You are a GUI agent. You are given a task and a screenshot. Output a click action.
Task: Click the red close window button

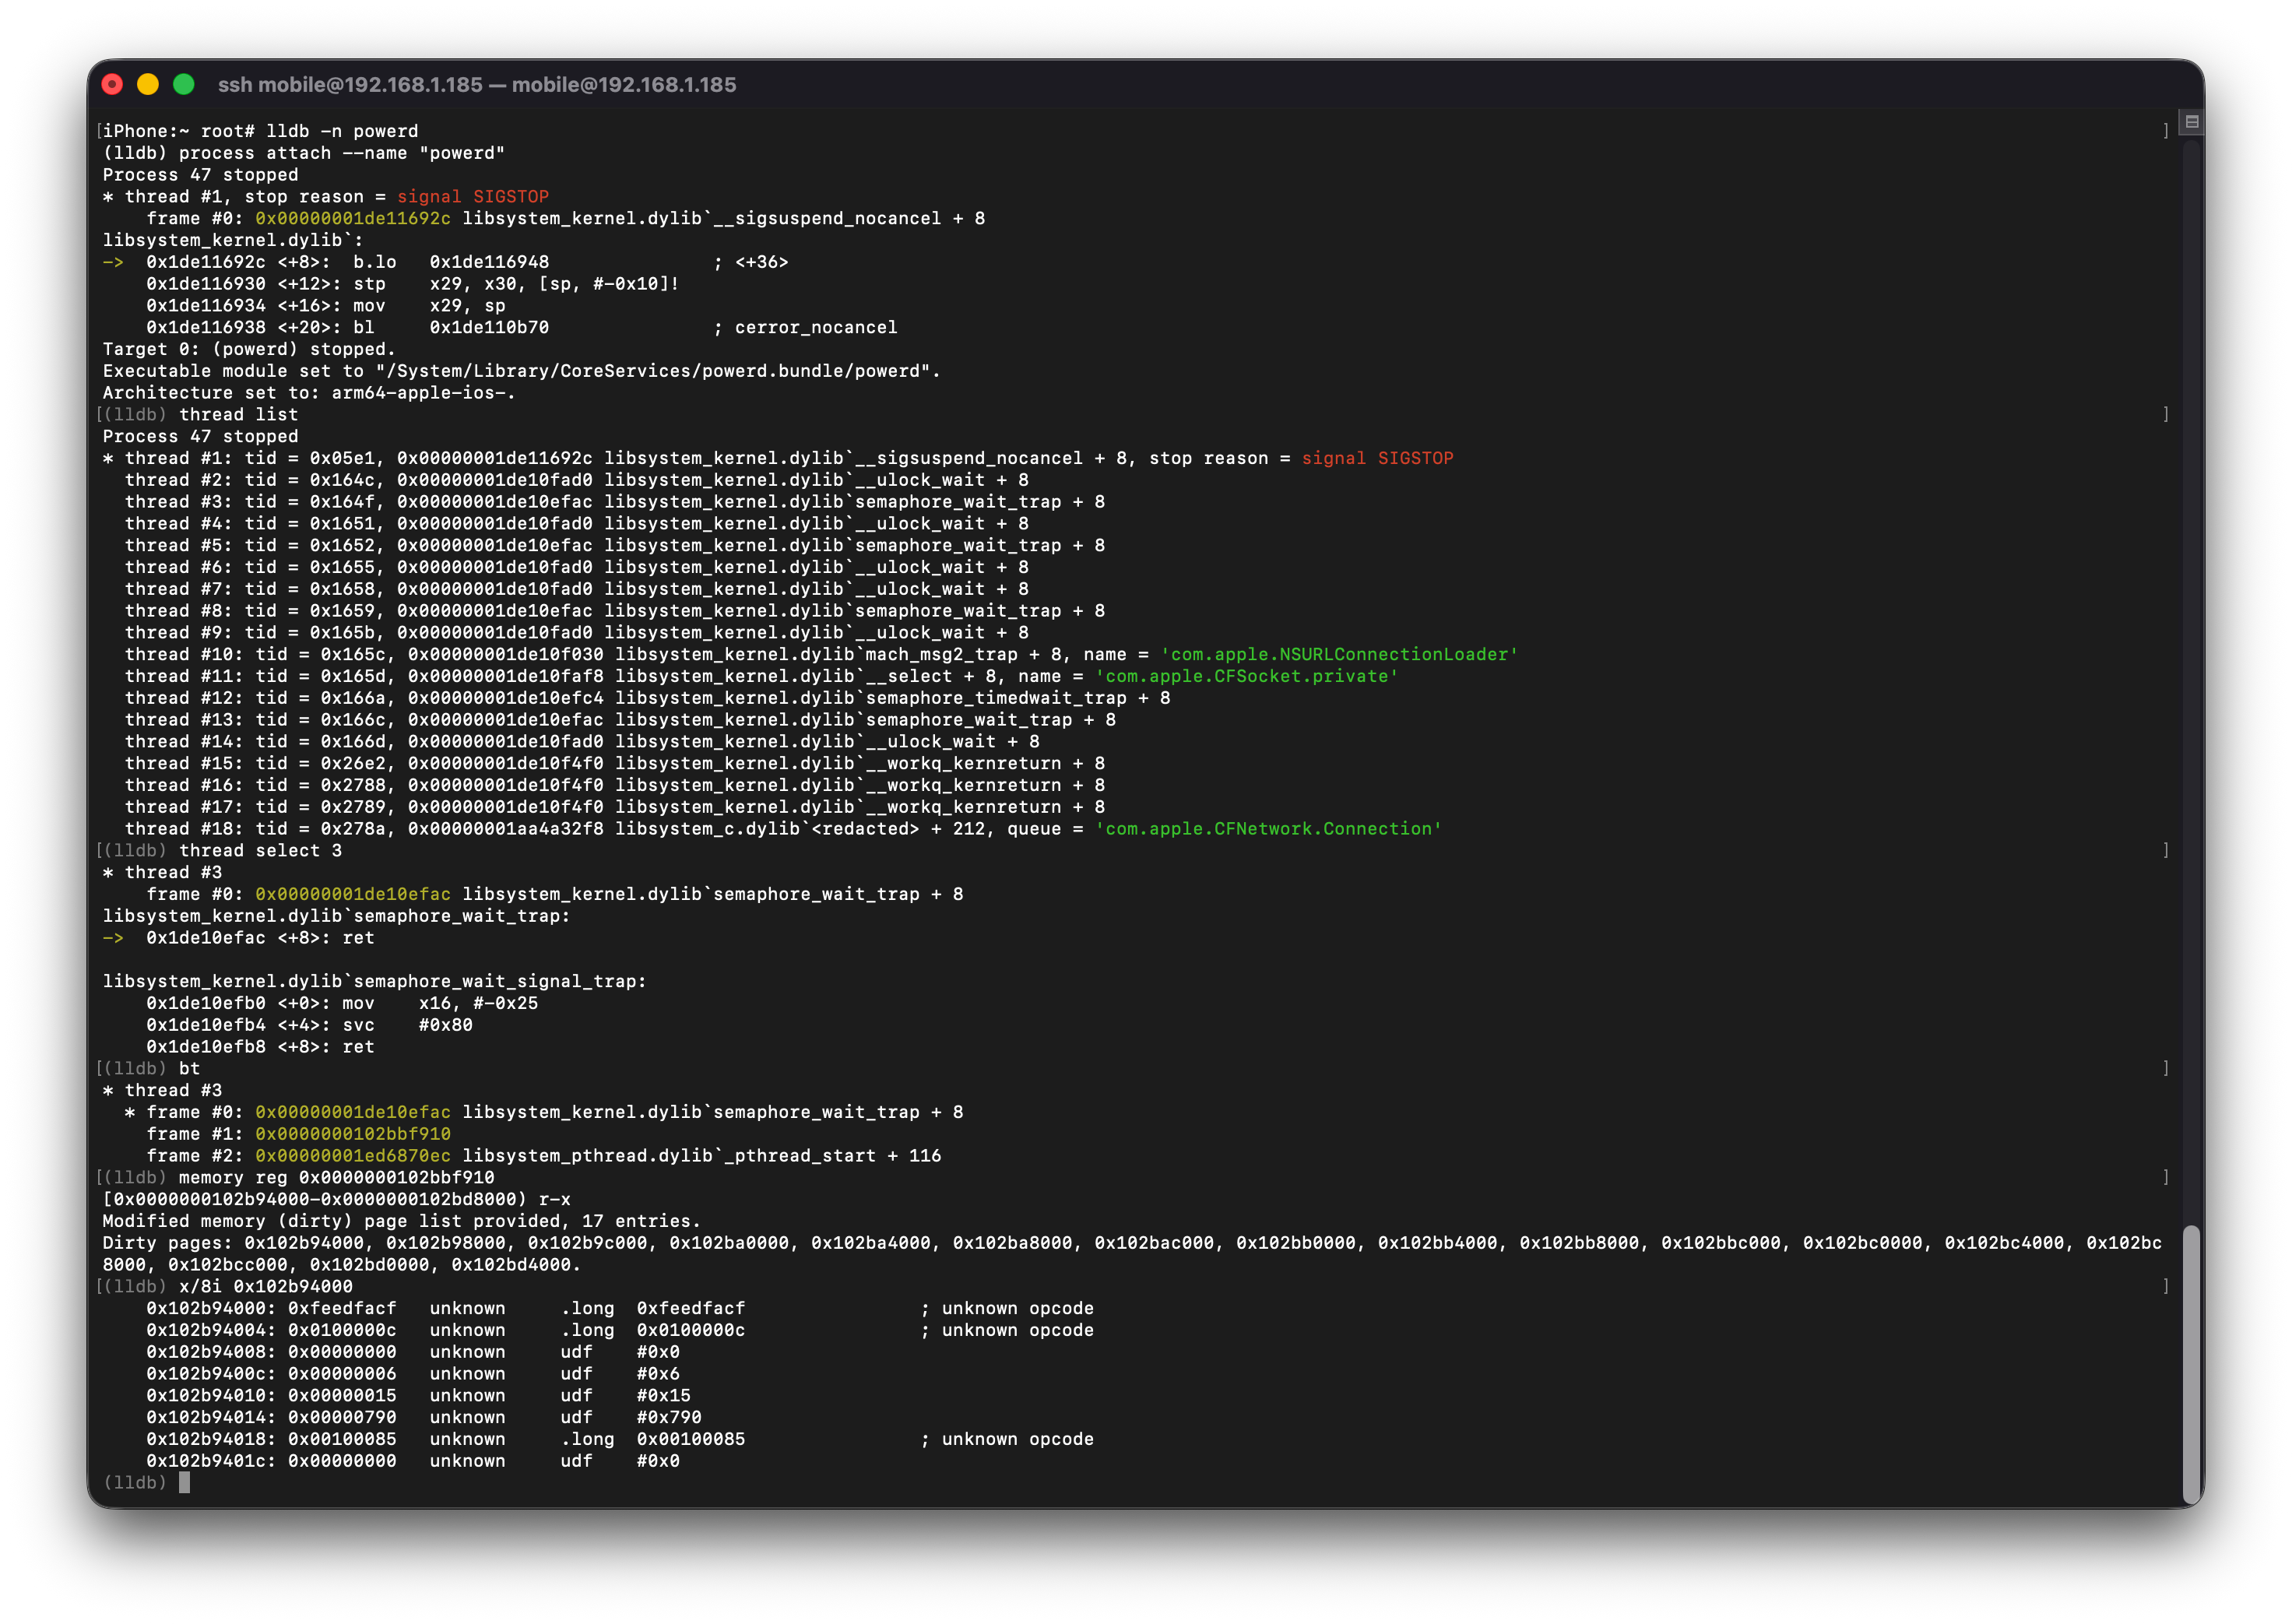(x=112, y=85)
